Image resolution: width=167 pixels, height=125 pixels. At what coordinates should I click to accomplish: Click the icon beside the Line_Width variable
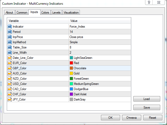click(10, 53)
